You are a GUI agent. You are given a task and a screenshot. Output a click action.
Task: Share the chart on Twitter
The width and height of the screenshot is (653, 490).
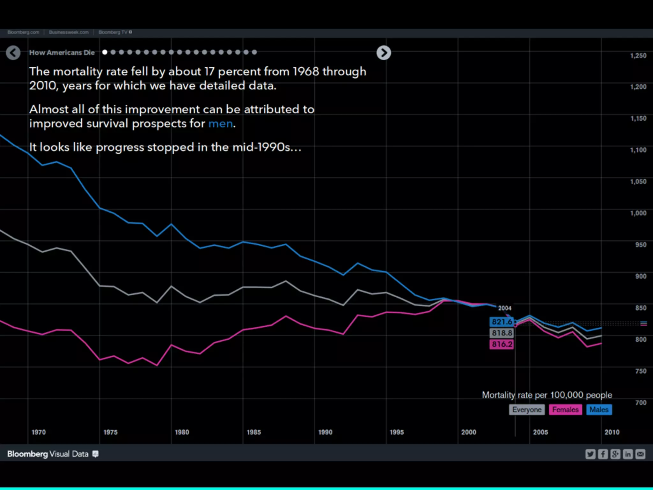click(590, 454)
